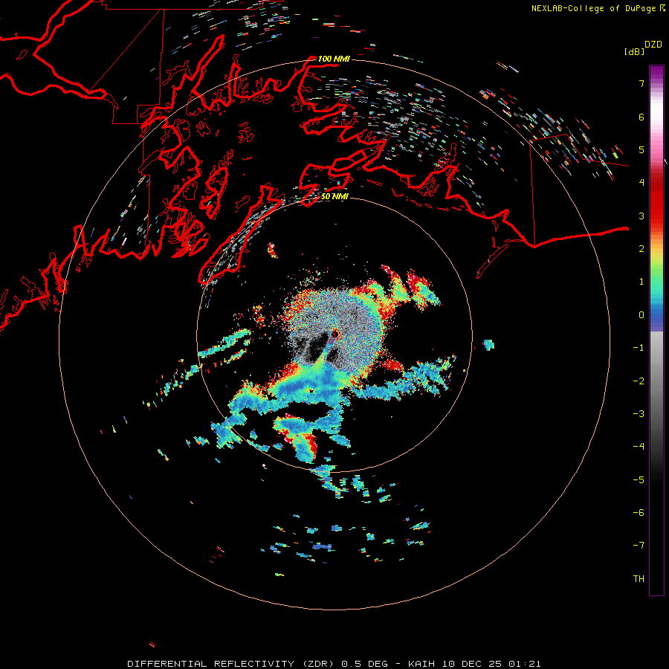Screen dimensions: 669x669
Task: Click the -2 value on color scale
Action: point(639,381)
